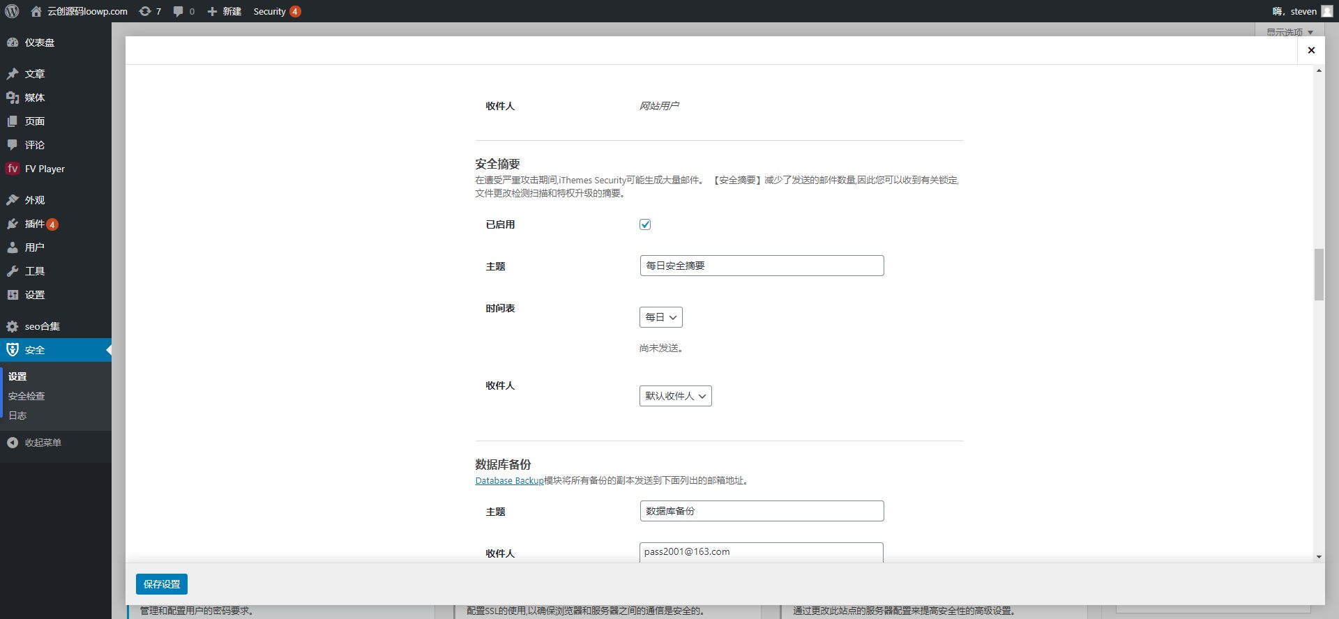The width and height of the screenshot is (1339, 619).
Task: Click the modal vertical scrollbar thumb
Action: point(1319,275)
